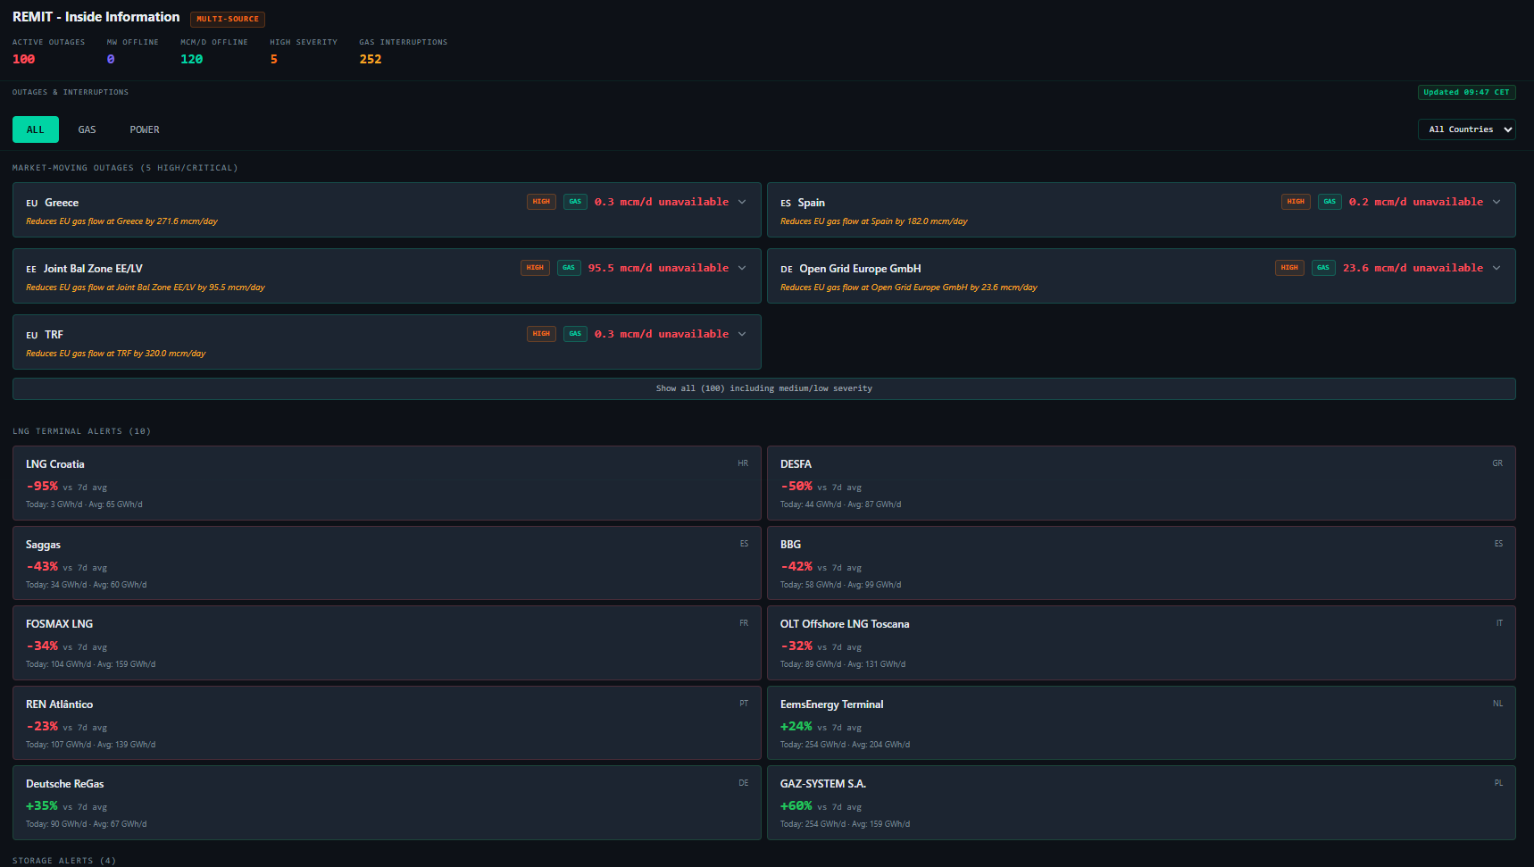This screenshot has height=867, width=1534.
Task: Click 'Today: 104 GWh/d · Avg: 159 GWh/d'
Action: pos(90,664)
